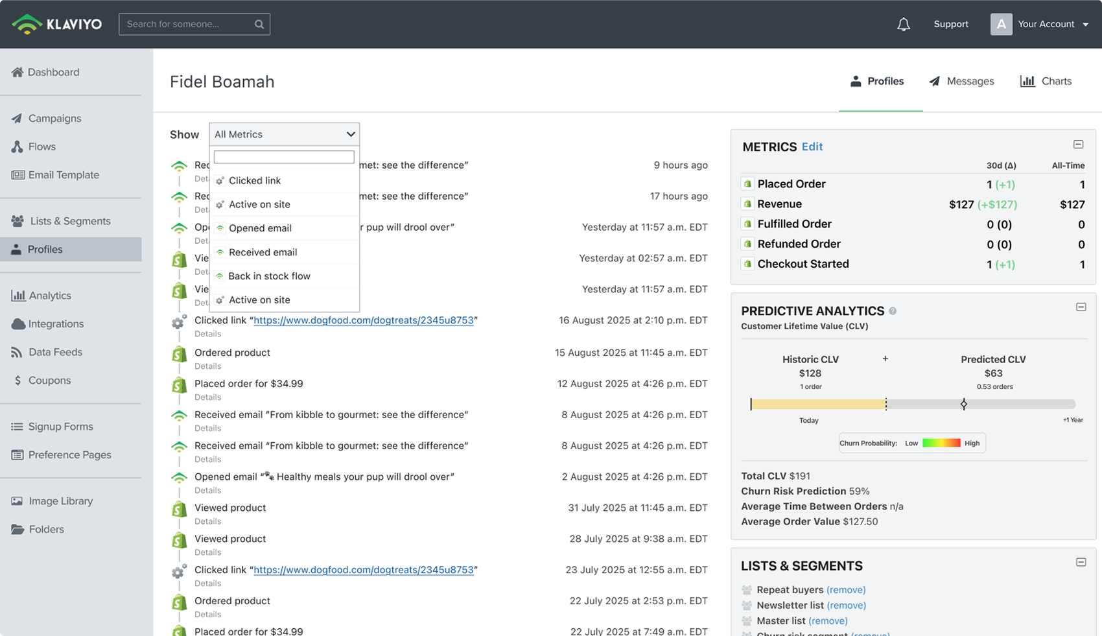The height and width of the screenshot is (636, 1102).
Task: Click the account avatar A
Action: click(x=1001, y=24)
